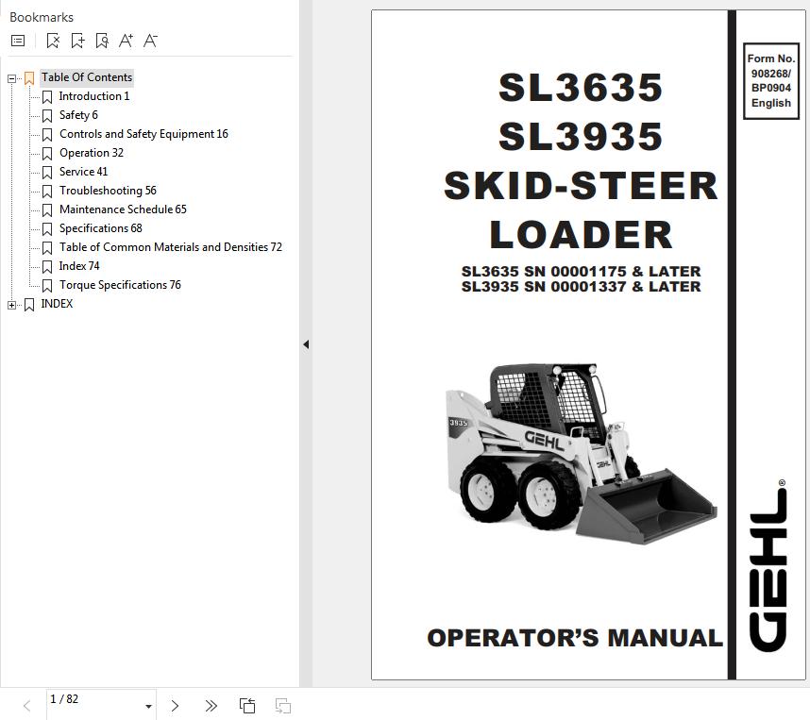Image resolution: width=810 pixels, height=720 pixels.
Task: Collapse the bookmarks side panel arrow
Action: 306,344
